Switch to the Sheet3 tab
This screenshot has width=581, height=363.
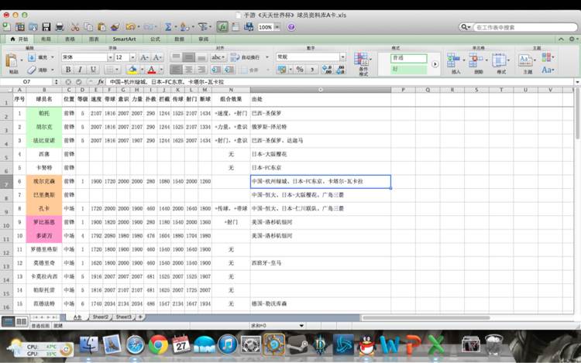click(124, 317)
